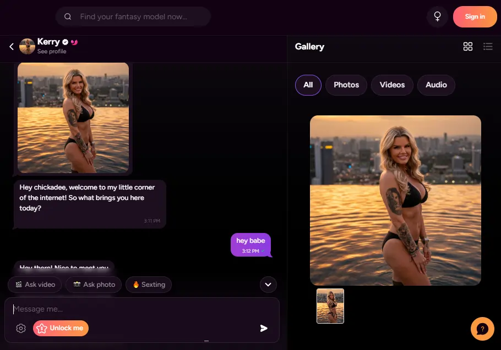Viewport: 501px width, 350px height.
Task: Click the See profile link
Action: pyautogui.click(x=52, y=51)
